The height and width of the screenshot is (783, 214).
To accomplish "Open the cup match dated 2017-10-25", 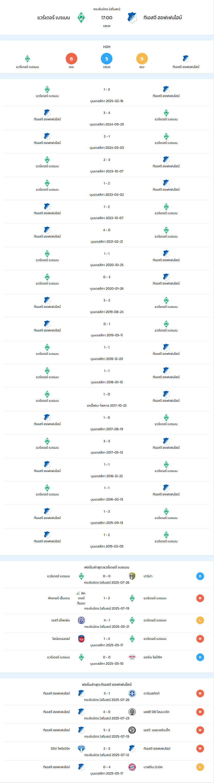I will tap(107, 400).
